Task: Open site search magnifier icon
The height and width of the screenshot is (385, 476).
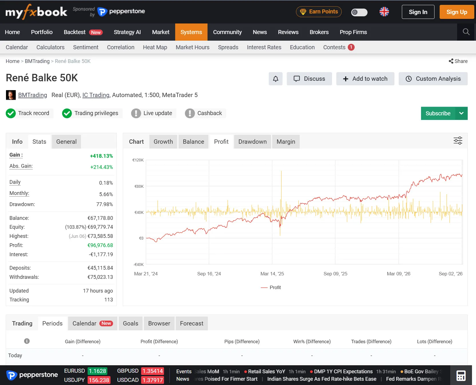Action: pyautogui.click(x=466, y=32)
